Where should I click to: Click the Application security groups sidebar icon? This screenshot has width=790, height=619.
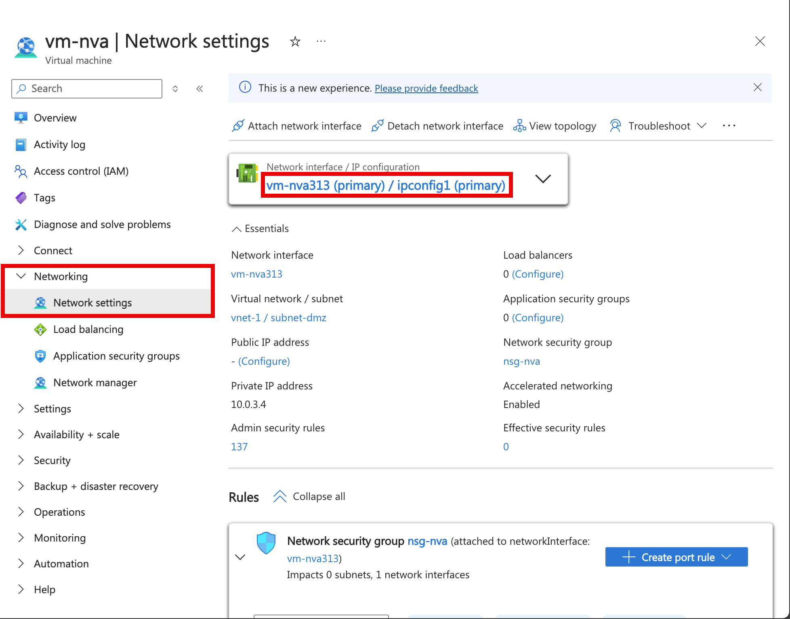[x=38, y=356]
